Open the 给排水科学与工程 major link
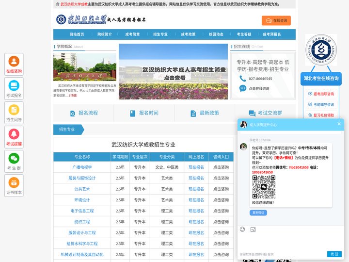This screenshot has height=262, width=349. (x=82, y=244)
